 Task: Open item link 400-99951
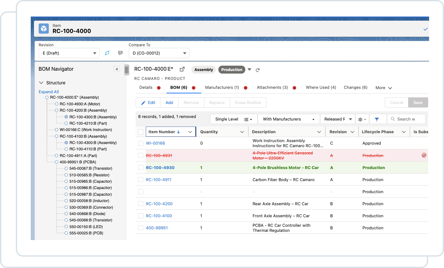click(157, 228)
